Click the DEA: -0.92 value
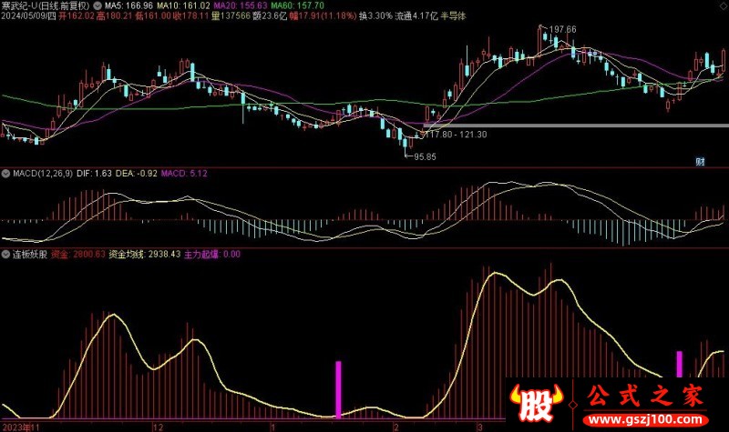Image resolution: width=729 pixels, height=432 pixels. pos(136,174)
